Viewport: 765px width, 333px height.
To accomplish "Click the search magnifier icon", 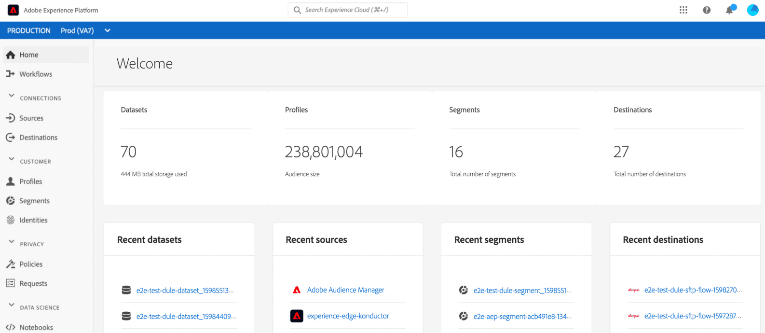I will [x=297, y=10].
